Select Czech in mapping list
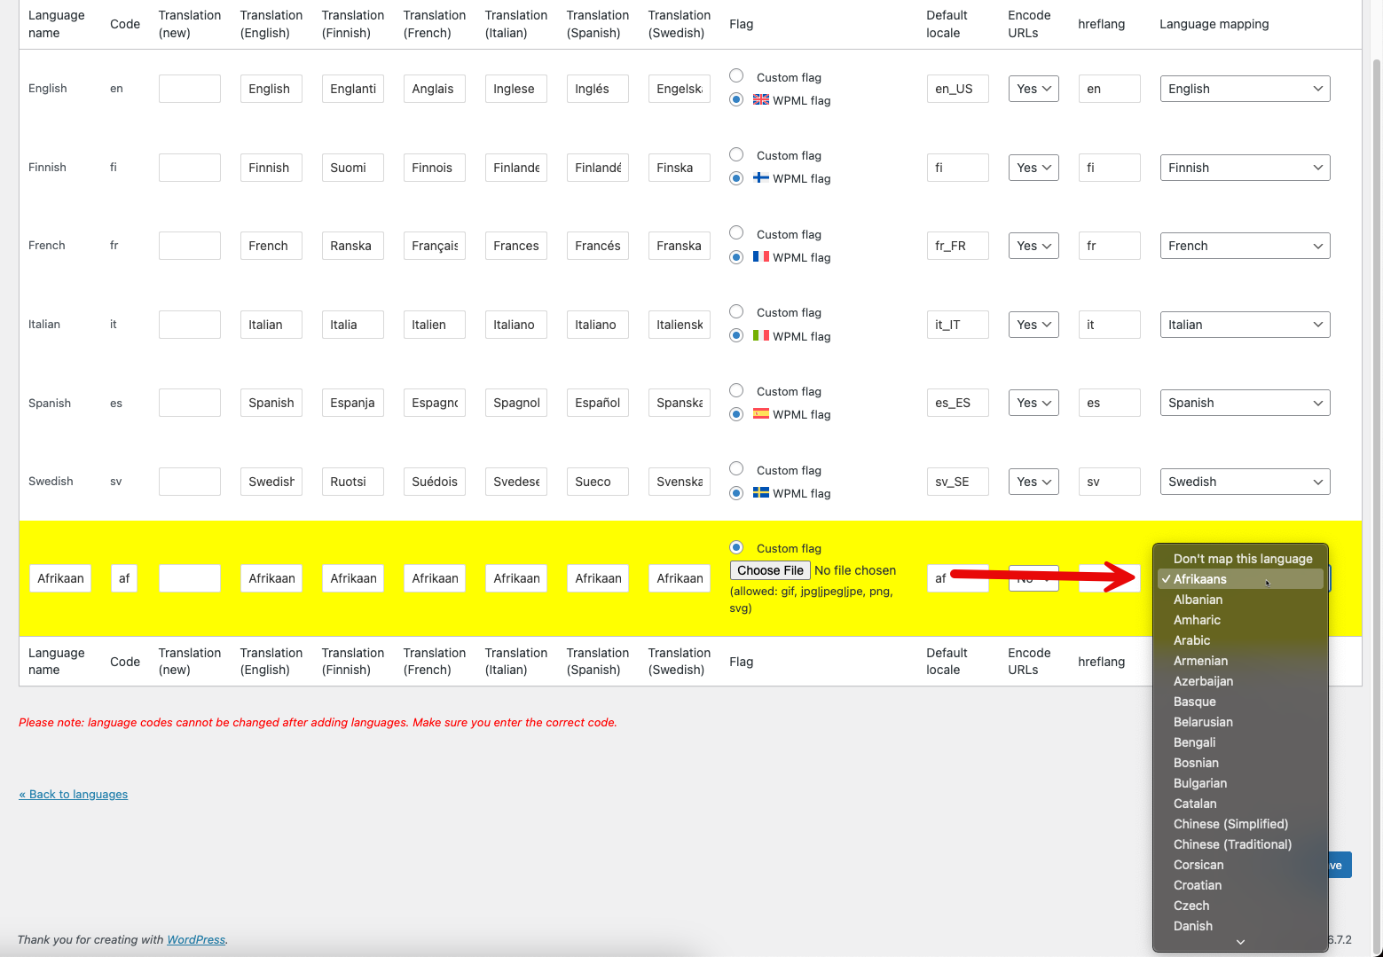The width and height of the screenshot is (1383, 957). tap(1240, 906)
